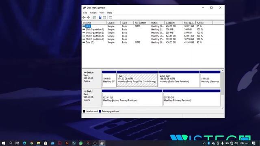Click the vertical scrollbar thumb in the disk pane
This screenshot has width=260, height=146.
223,84
